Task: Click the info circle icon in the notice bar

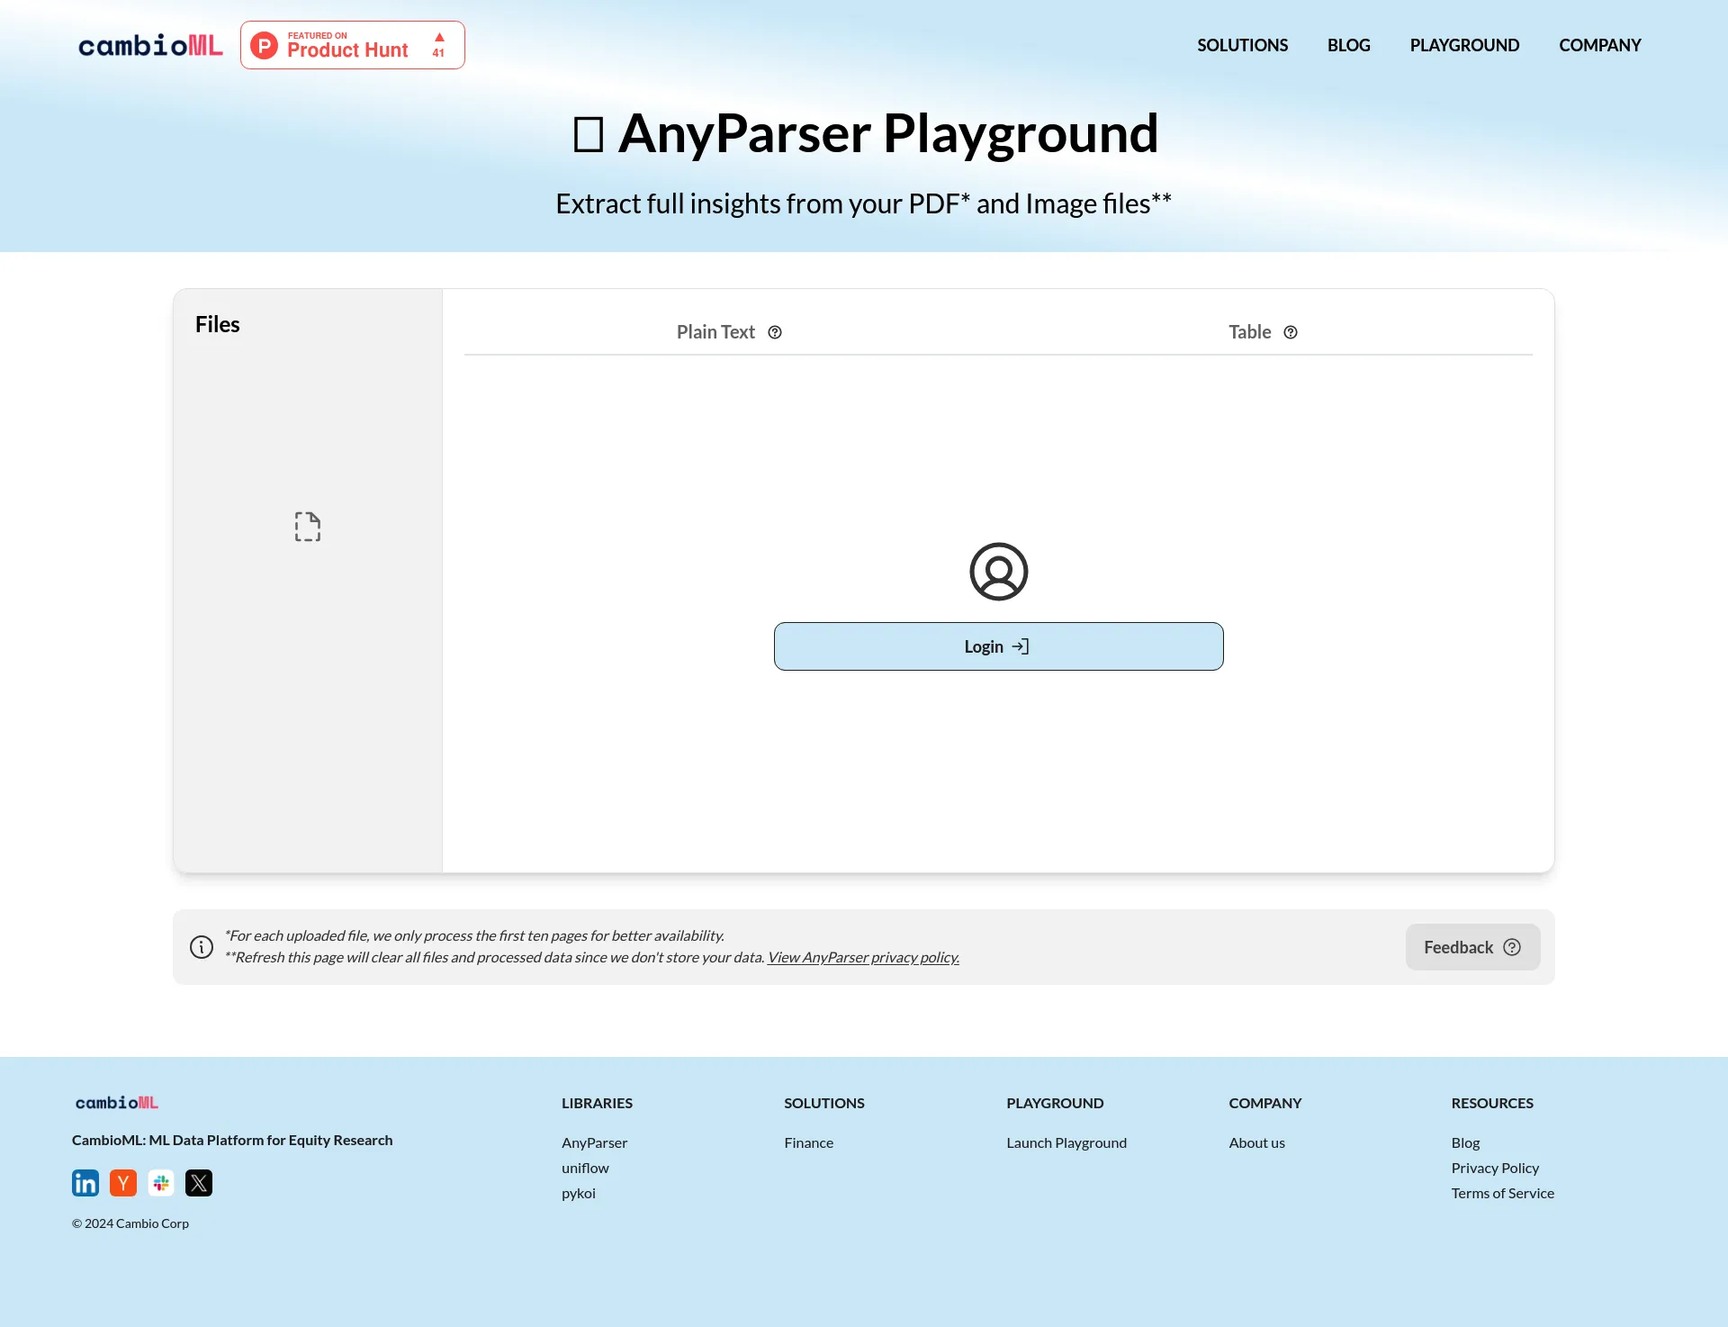Action: (202, 947)
